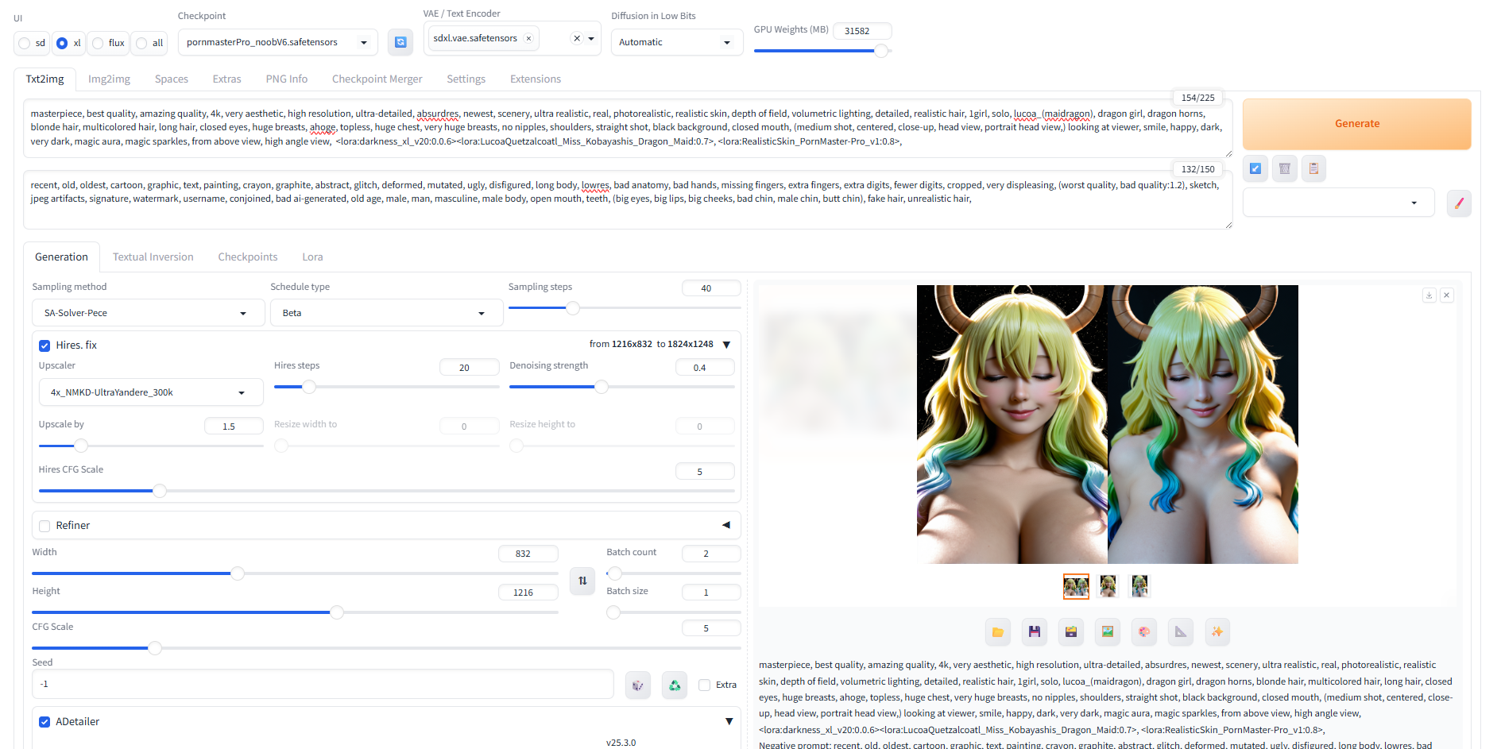Tick the Extra seed checkbox
The width and height of the screenshot is (1501, 749).
click(x=704, y=685)
